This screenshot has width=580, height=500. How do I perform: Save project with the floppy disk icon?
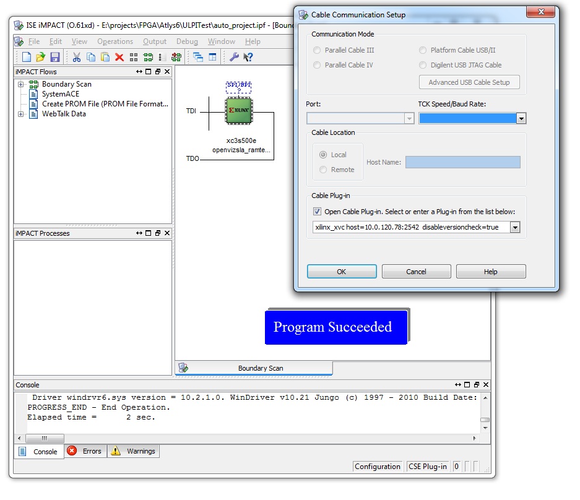[55, 58]
